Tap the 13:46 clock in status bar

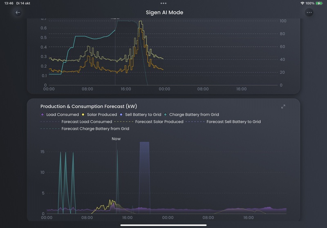click(x=9, y=3)
